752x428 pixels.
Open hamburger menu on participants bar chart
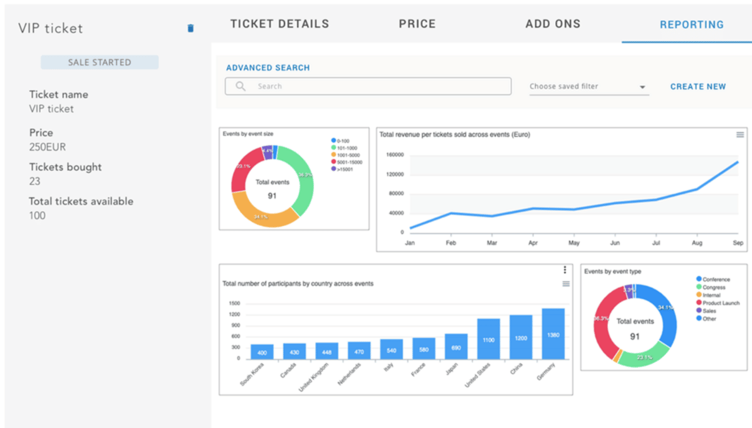point(566,283)
